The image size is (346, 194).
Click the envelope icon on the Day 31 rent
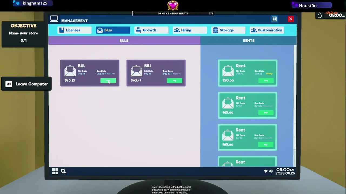click(228, 103)
